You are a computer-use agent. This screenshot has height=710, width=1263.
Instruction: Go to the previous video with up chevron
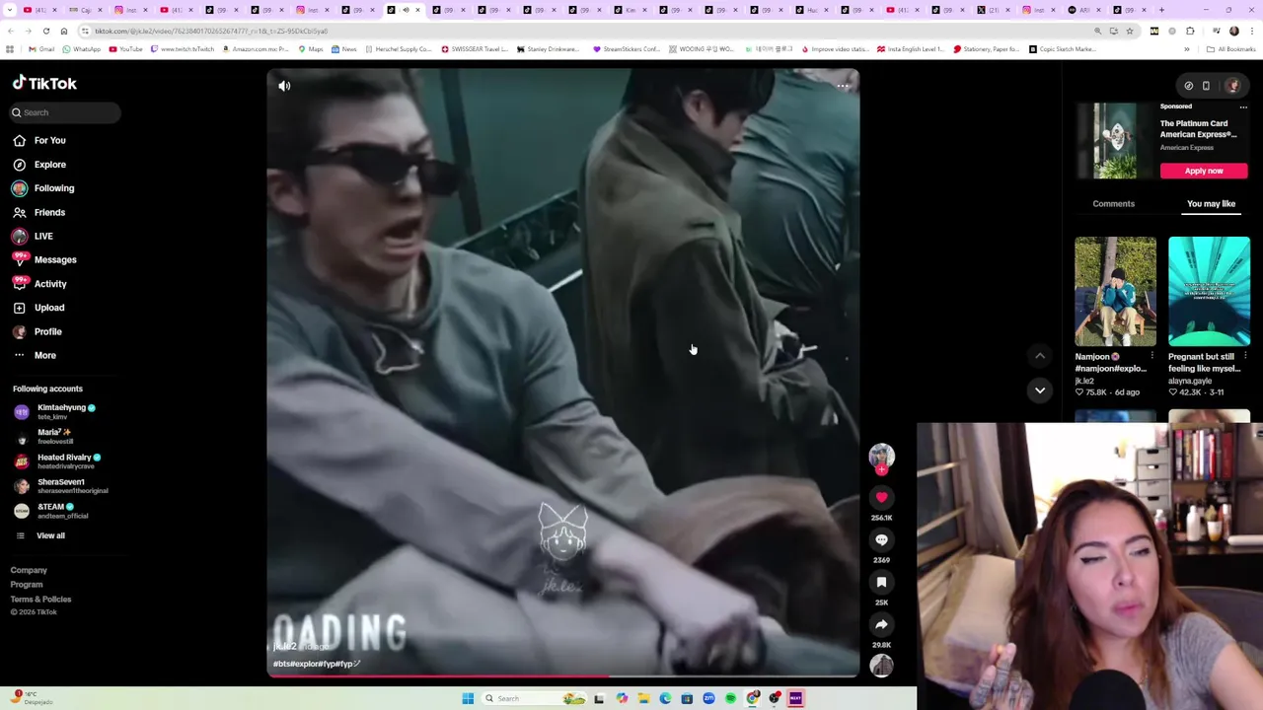tap(1040, 356)
